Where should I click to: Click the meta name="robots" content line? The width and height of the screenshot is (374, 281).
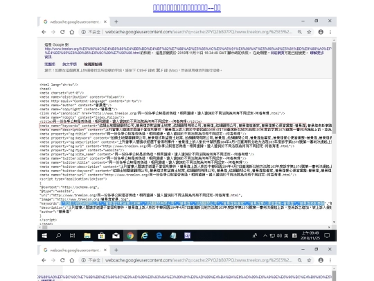[82, 117]
